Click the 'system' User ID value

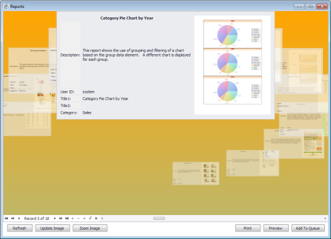pyautogui.click(x=88, y=92)
